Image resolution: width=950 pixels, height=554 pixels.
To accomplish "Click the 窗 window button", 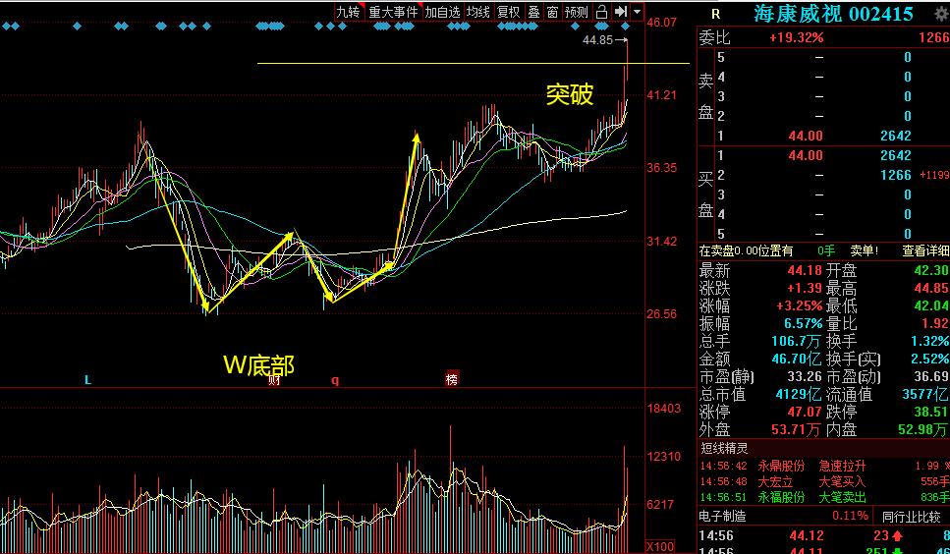I will 552,12.
